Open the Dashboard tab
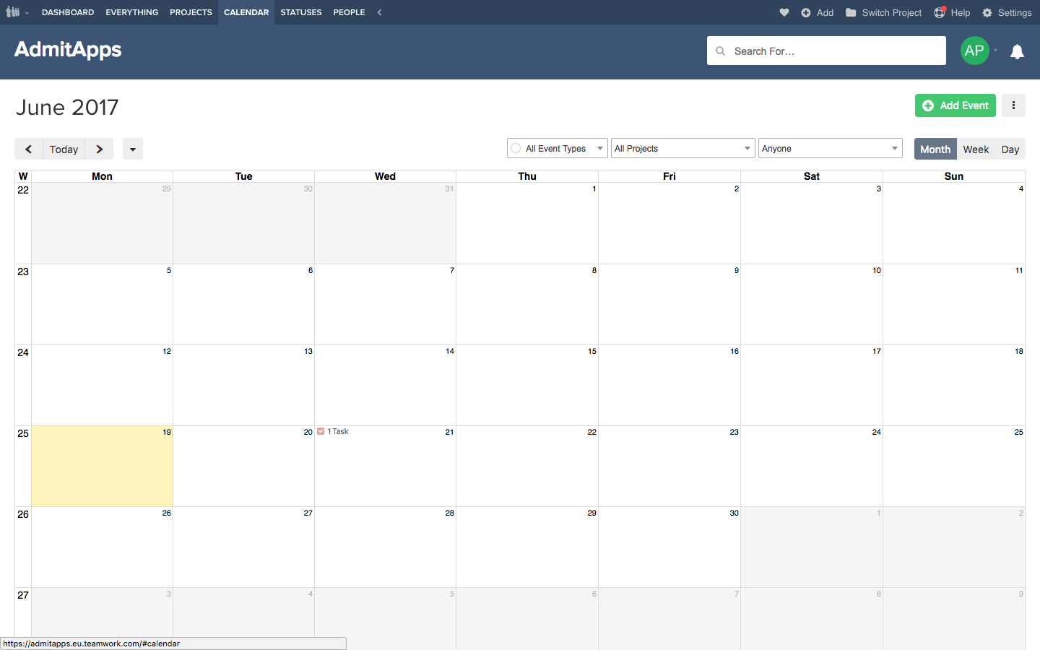This screenshot has width=1040, height=650. (68, 12)
